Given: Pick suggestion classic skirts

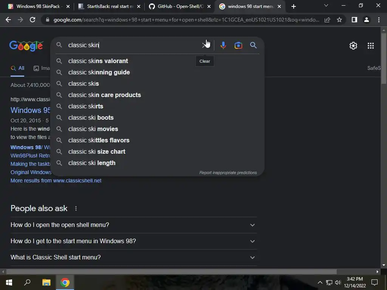Looking at the screenshot, I should 158,106.
